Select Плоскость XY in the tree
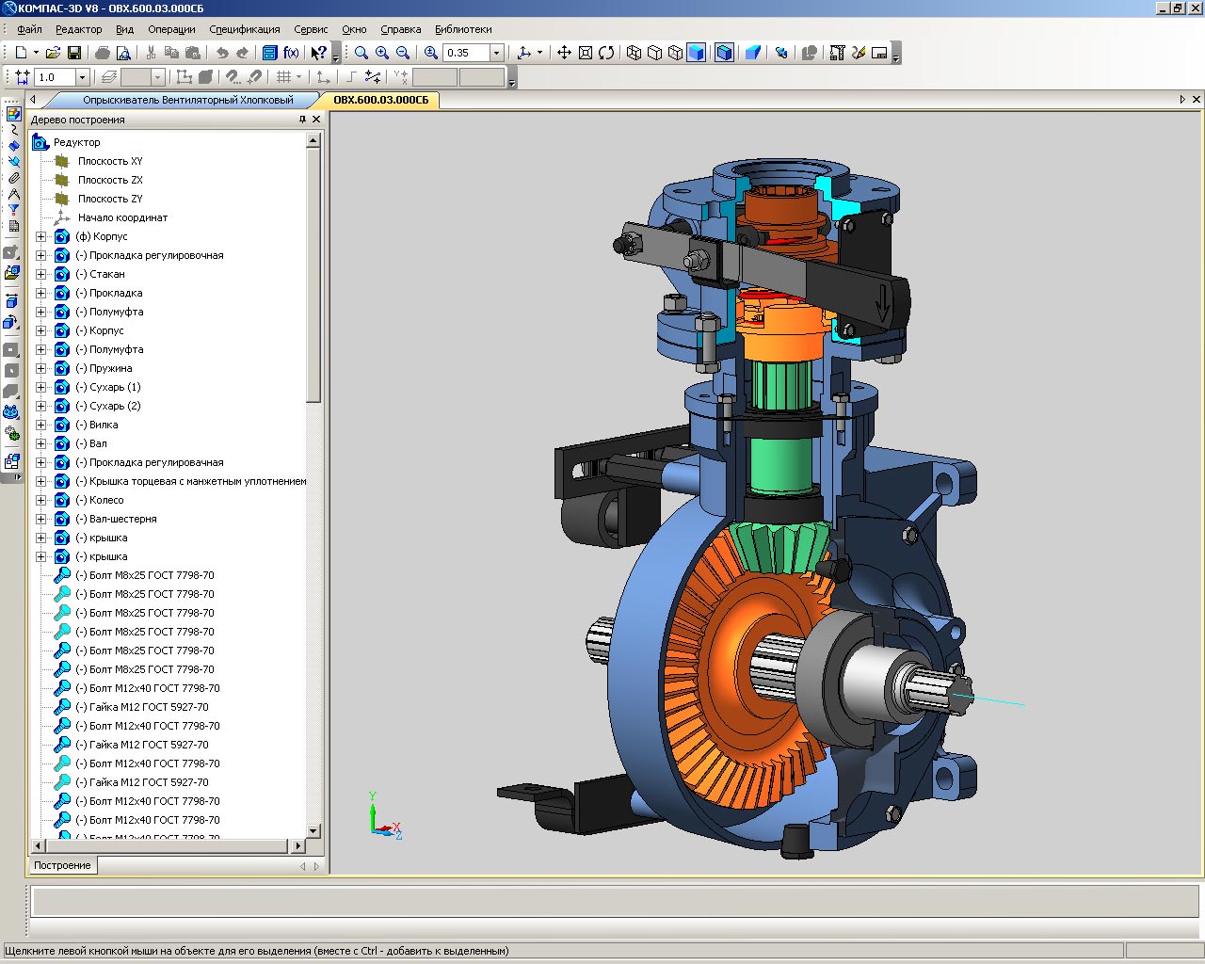Screen dimensions: 1205x964 point(110,161)
